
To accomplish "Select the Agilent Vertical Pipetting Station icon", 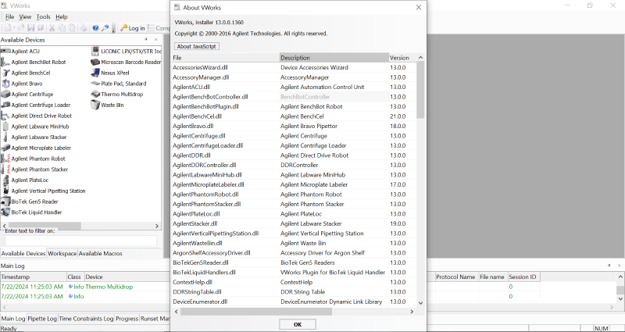I will (x=5, y=191).
